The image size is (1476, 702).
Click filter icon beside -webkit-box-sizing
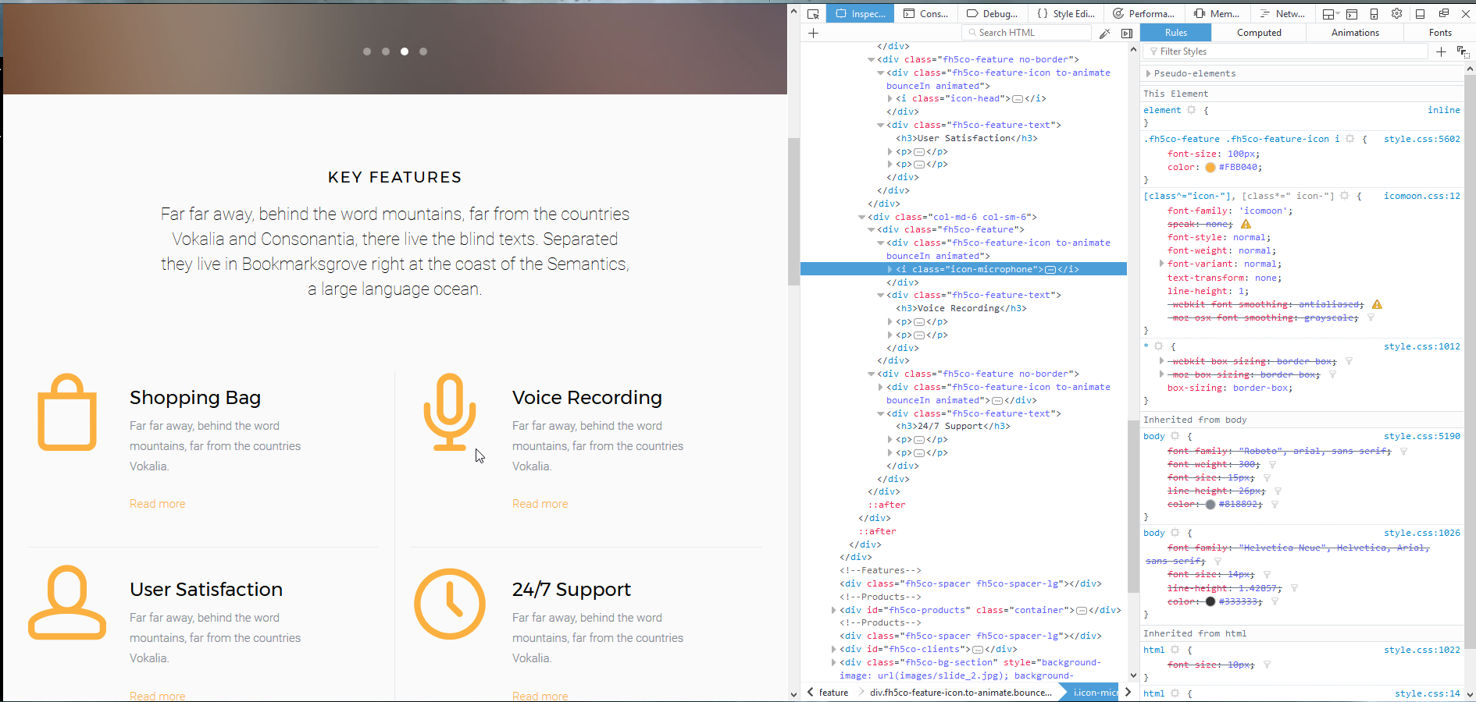click(1349, 361)
